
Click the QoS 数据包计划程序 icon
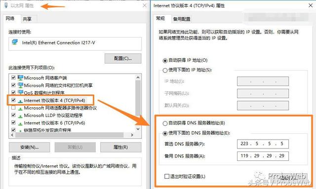tap(20, 92)
